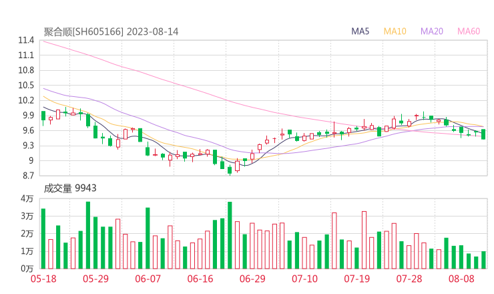This screenshot has height=294, width=494.
Task: Click the 10.2 price axis label
Action: click(26, 100)
